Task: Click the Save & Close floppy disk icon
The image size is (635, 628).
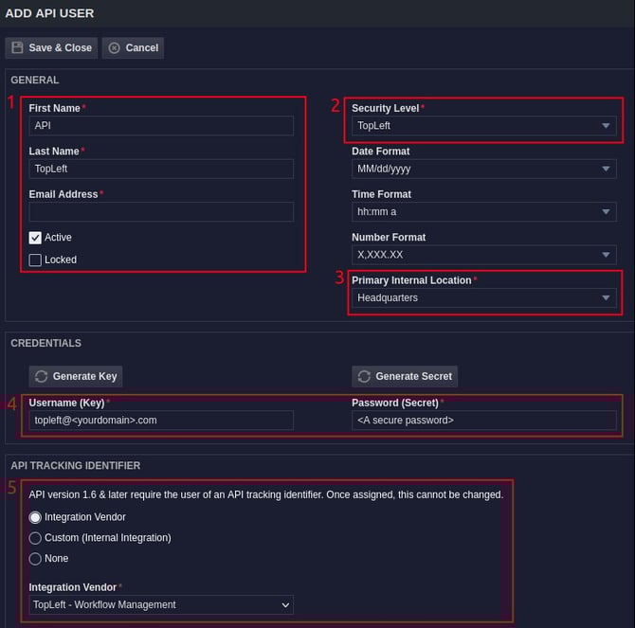Action: point(18,48)
